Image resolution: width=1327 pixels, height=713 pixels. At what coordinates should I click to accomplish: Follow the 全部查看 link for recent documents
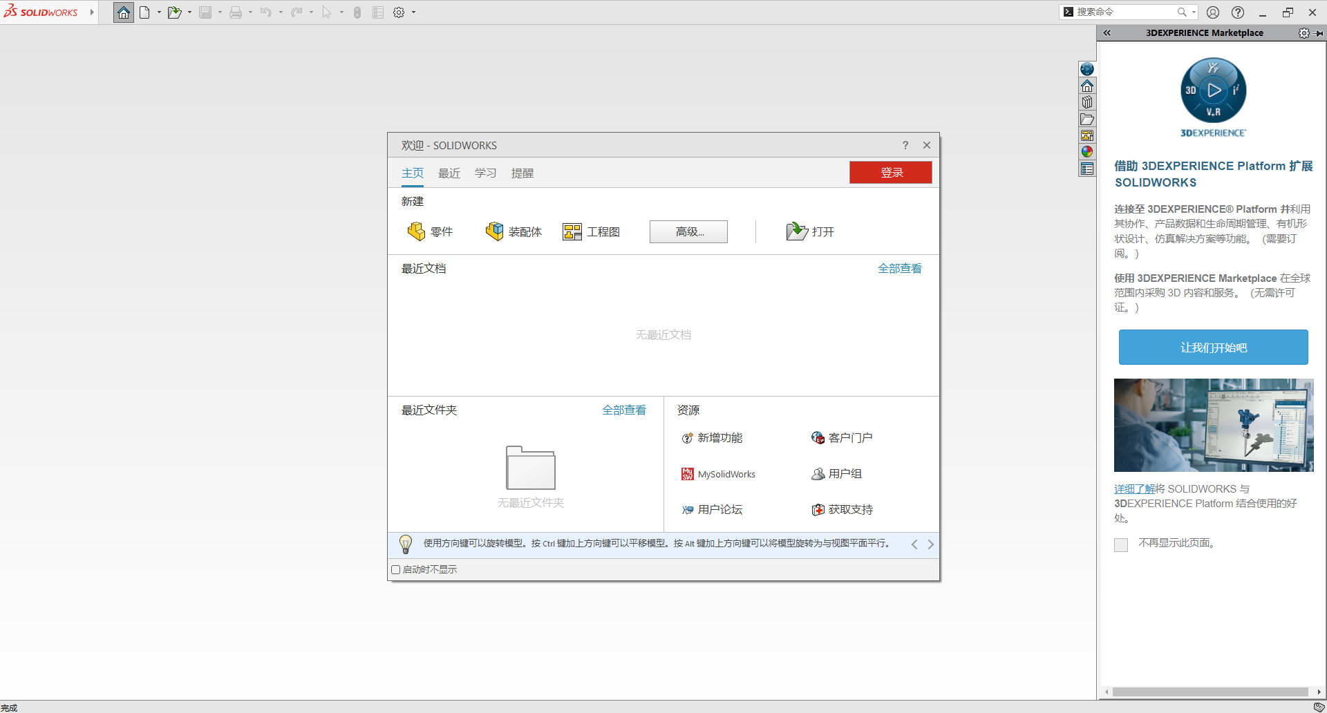pos(899,268)
